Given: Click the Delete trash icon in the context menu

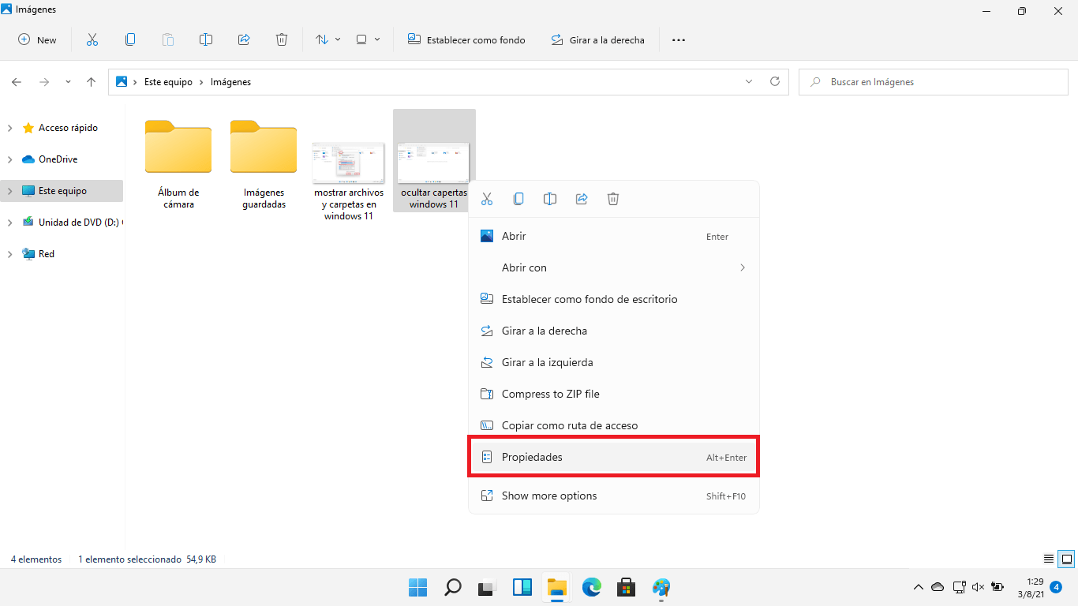Looking at the screenshot, I should coord(613,199).
